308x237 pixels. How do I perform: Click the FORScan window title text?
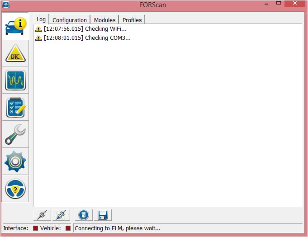point(153,5)
